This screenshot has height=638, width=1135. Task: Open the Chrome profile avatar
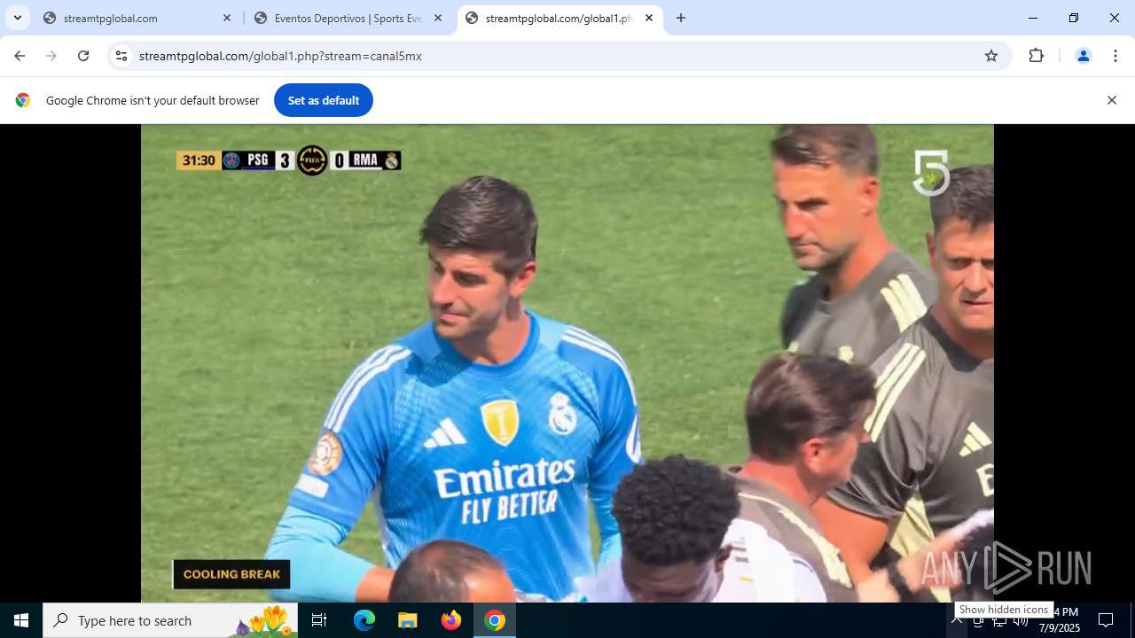point(1083,56)
